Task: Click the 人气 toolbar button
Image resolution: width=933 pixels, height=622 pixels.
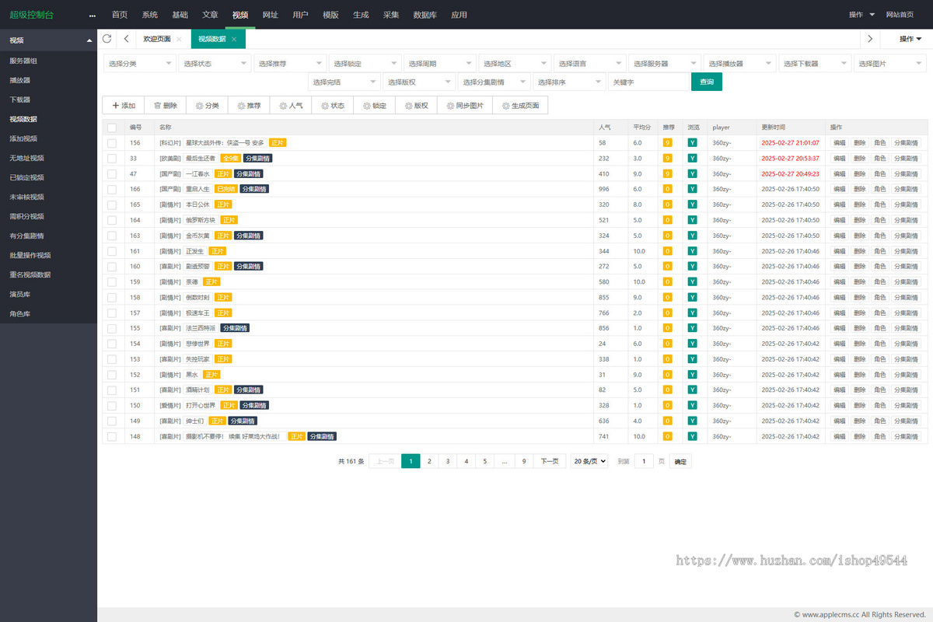Action: pos(291,105)
